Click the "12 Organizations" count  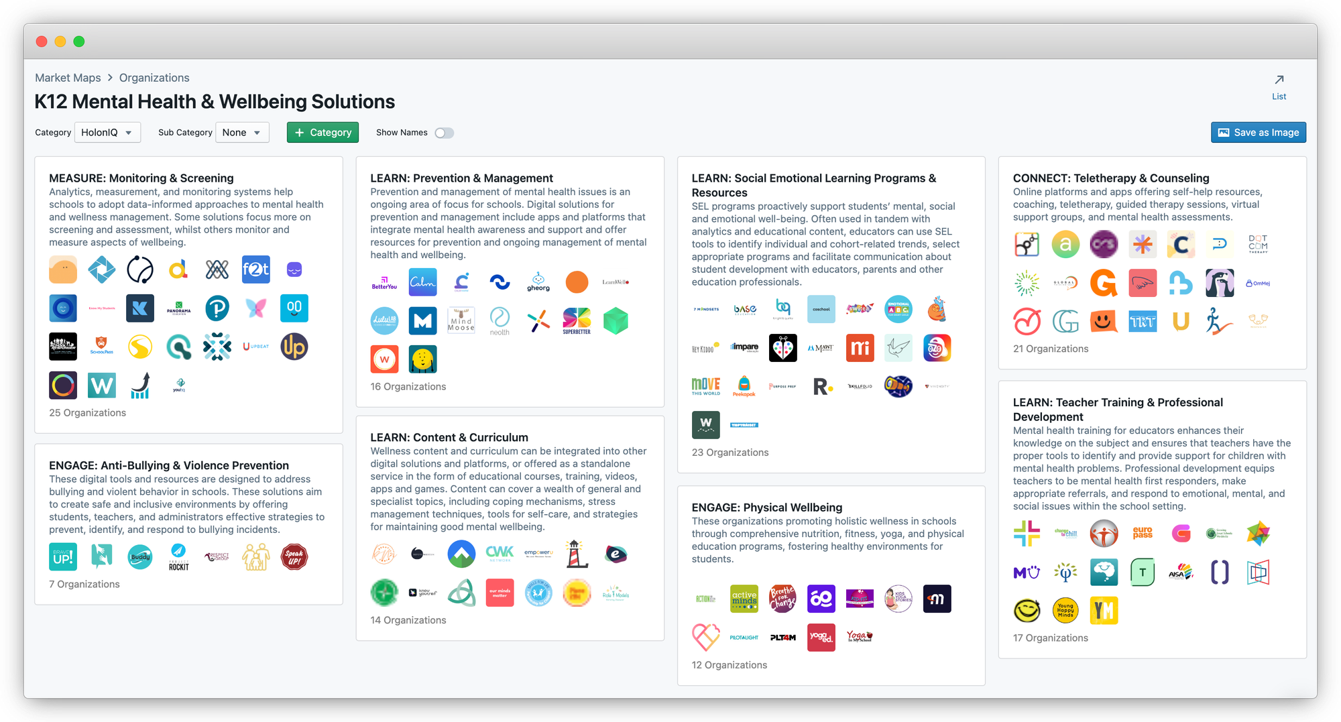(730, 665)
